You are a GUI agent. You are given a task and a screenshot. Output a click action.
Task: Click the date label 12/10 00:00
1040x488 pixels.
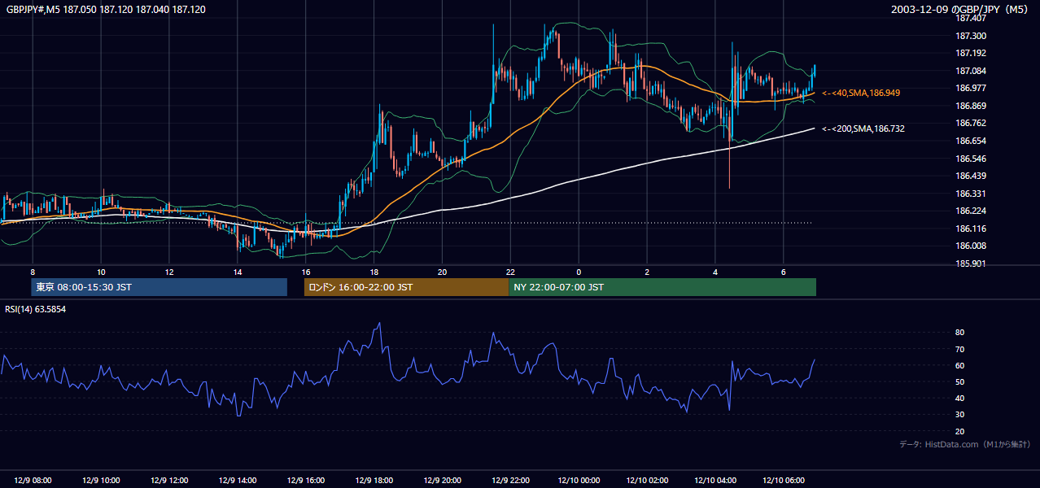[579, 481]
